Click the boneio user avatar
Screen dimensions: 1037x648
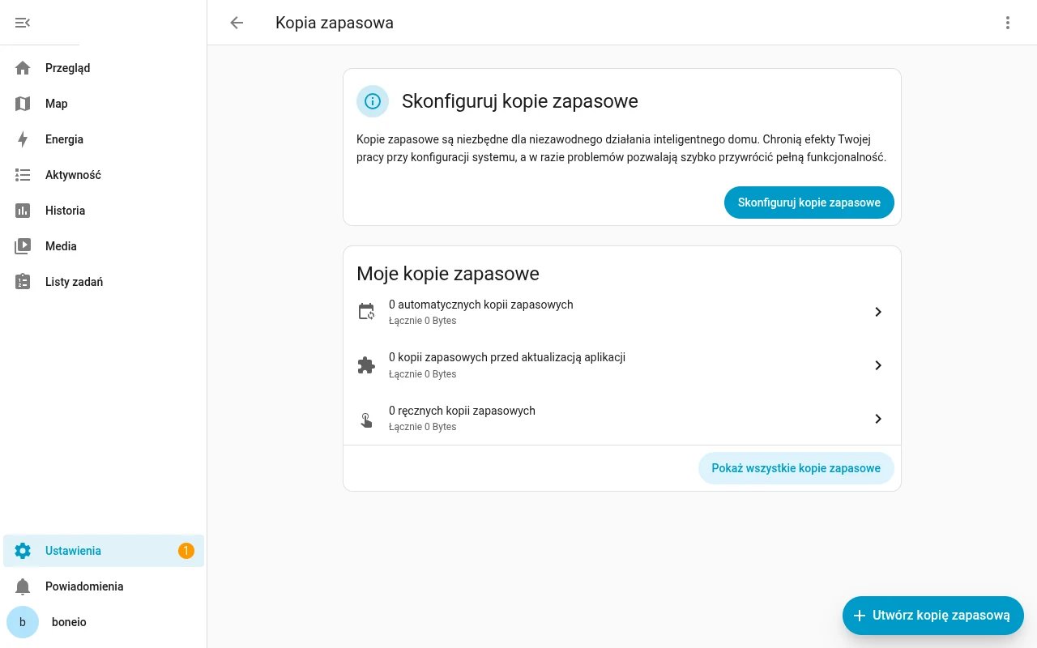(x=23, y=622)
